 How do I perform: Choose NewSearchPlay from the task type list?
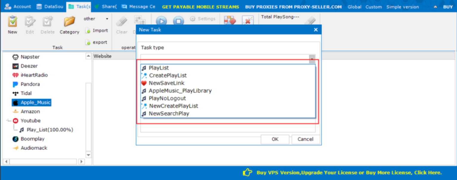point(228,113)
